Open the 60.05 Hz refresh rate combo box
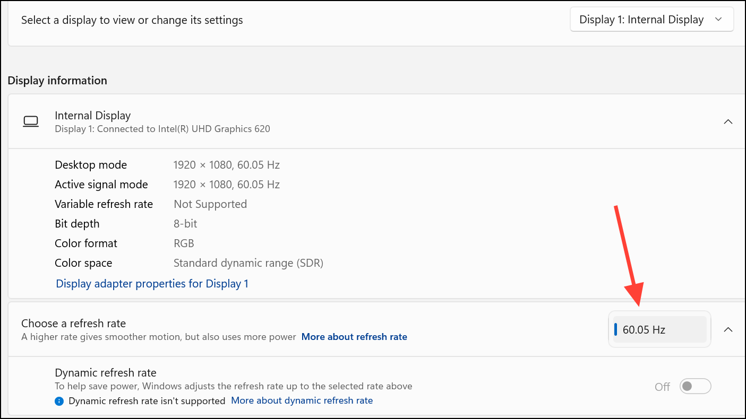This screenshot has height=419, width=746. point(659,329)
